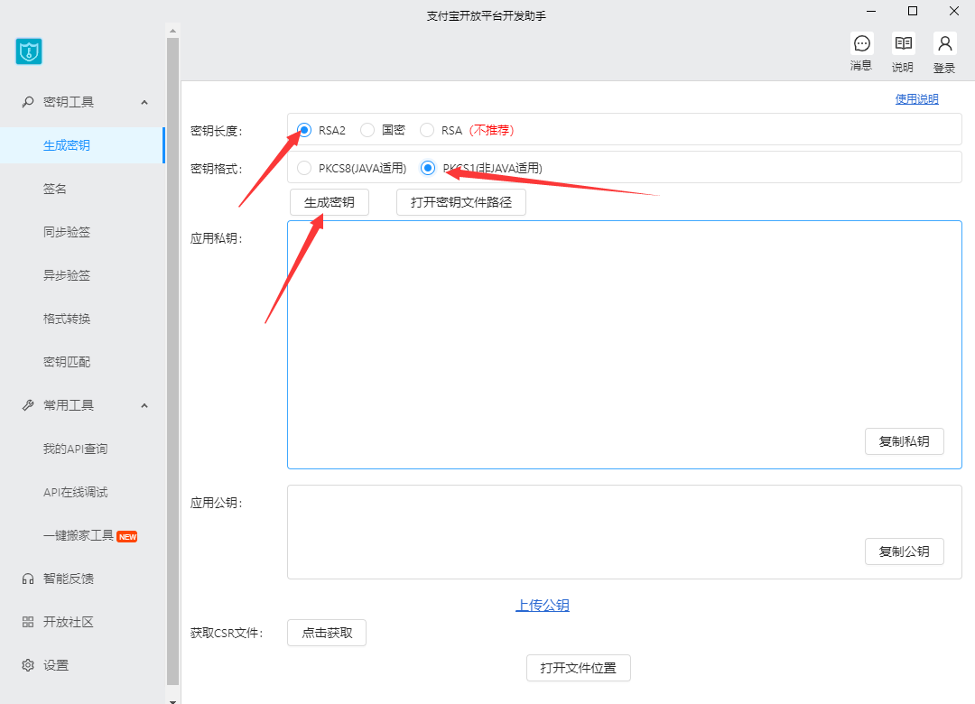Viewport: 975px width, 704px height.
Task: Choose PKCS8(JAVA适用) key format
Action: click(304, 168)
